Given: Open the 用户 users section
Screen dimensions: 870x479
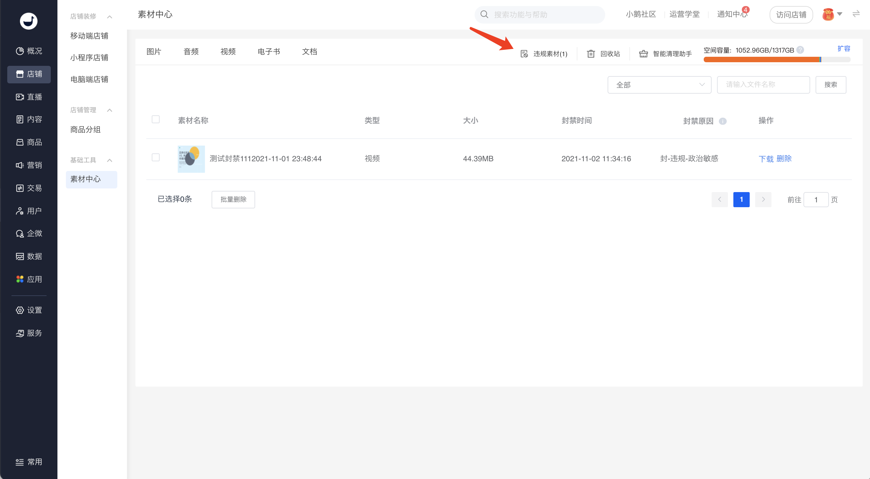Looking at the screenshot, I should (29, 211).
